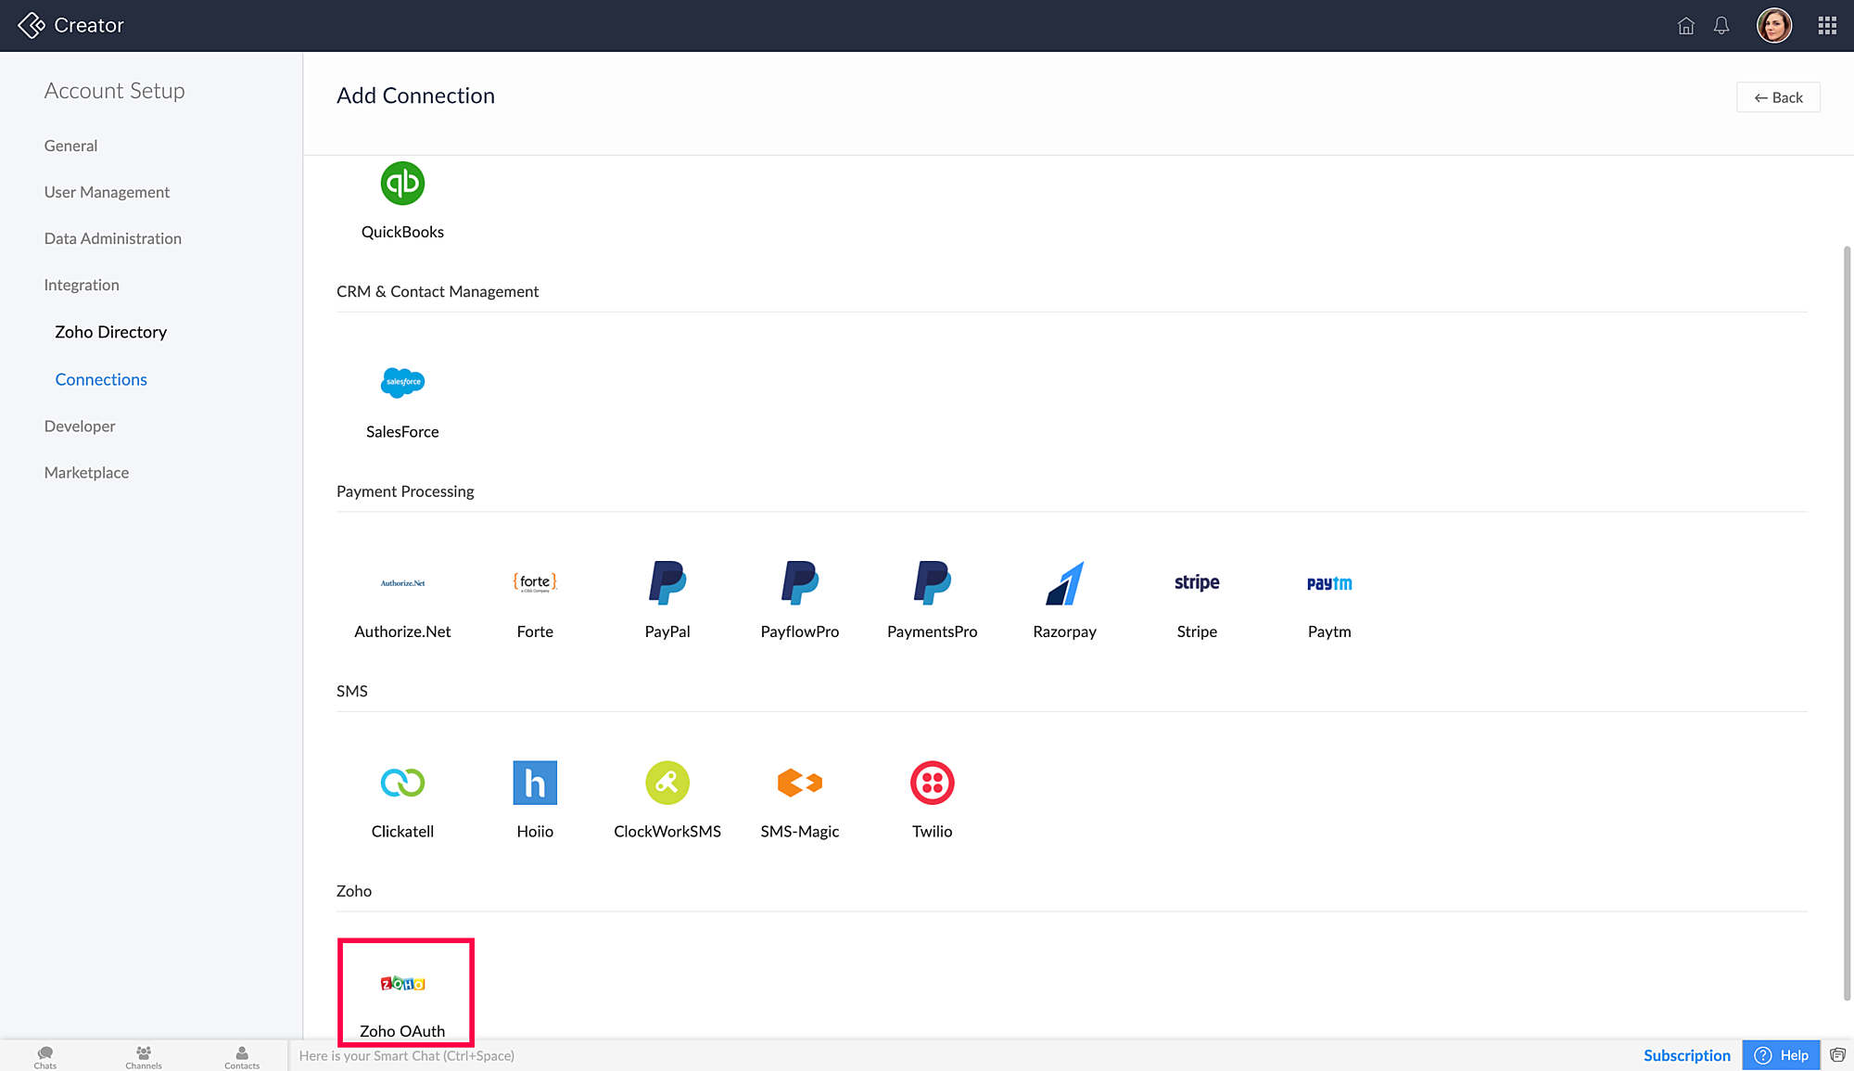Pick the Authorize.Net payment connector
The height and width of the screenshot is (1071, 1854).
tap(402, 583)
